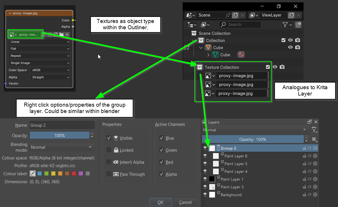Open the Krita layers docker options menu
338x207 pixels.
314,140
